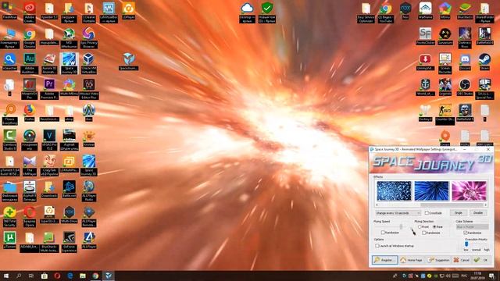Open the Color Scheme dropdown

[x=472, y=227]
